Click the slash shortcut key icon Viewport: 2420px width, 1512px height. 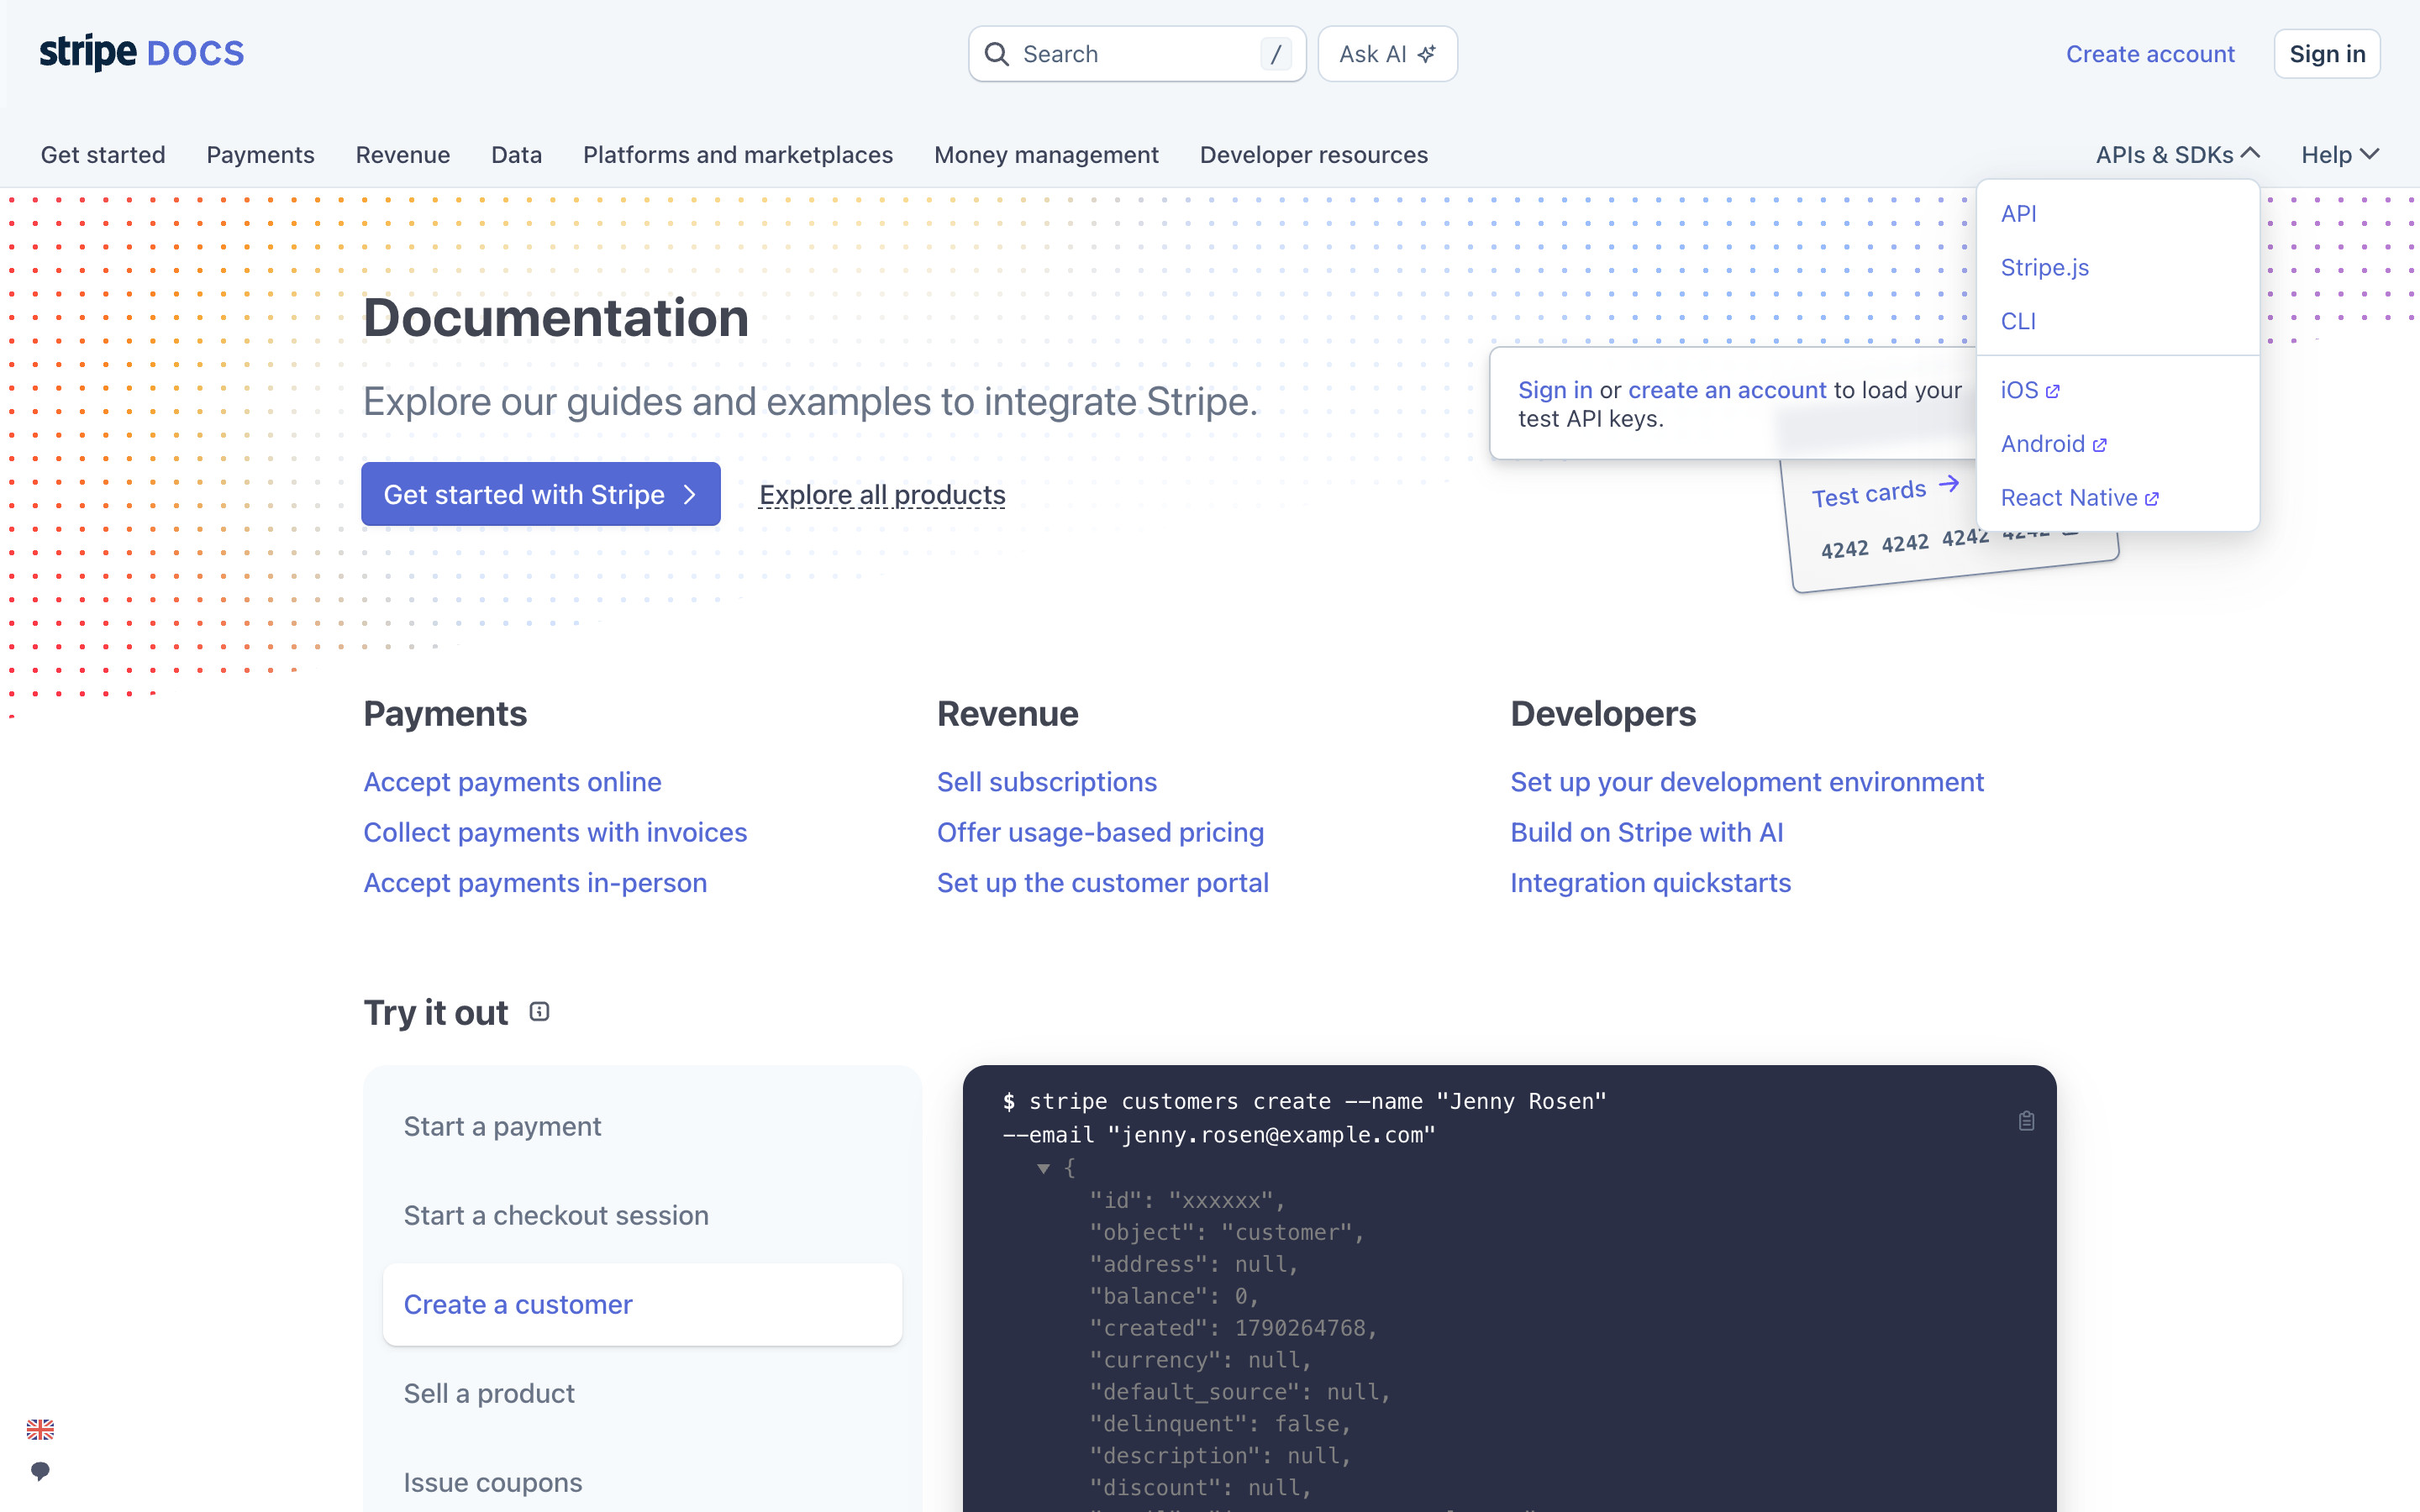pos(1276,54)
